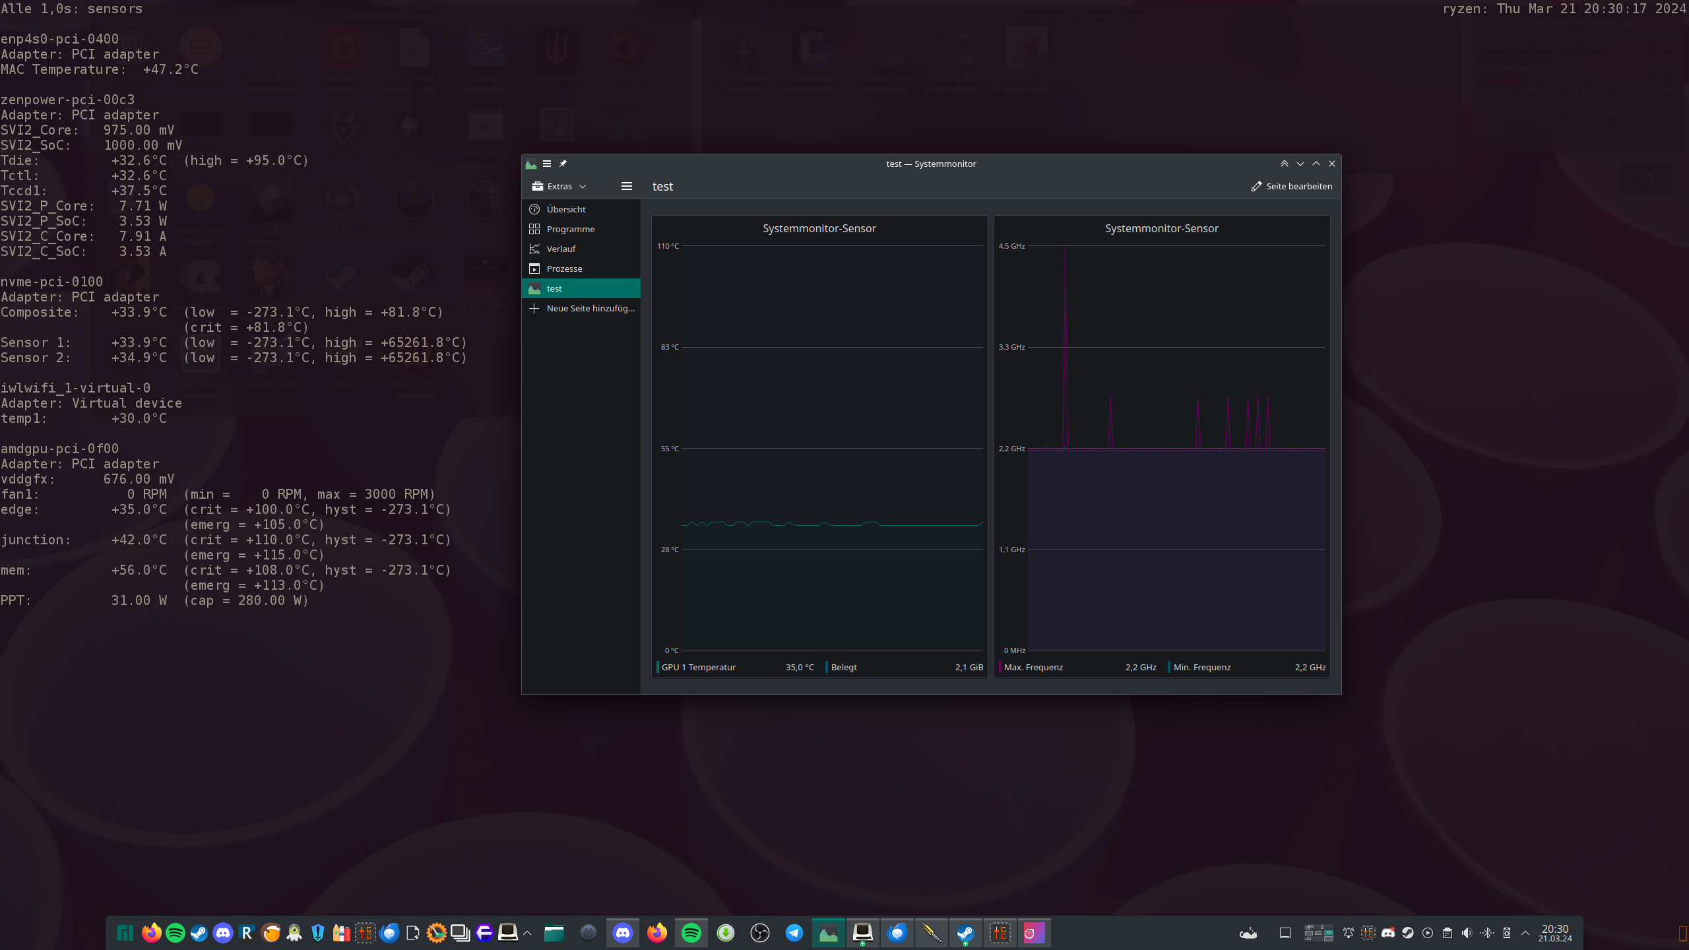Click the clipboard tray icon
The image size is (1689, 950).
tap(1447, 933)
